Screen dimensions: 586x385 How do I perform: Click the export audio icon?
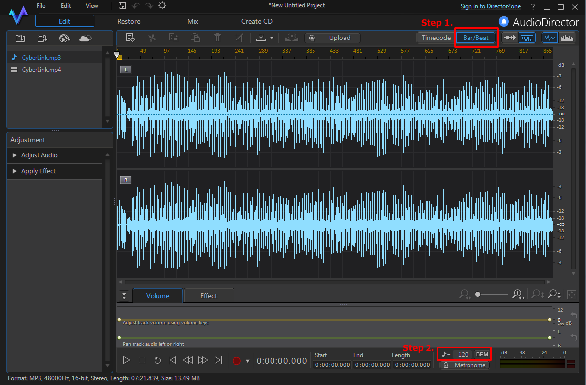click(261, 38)
